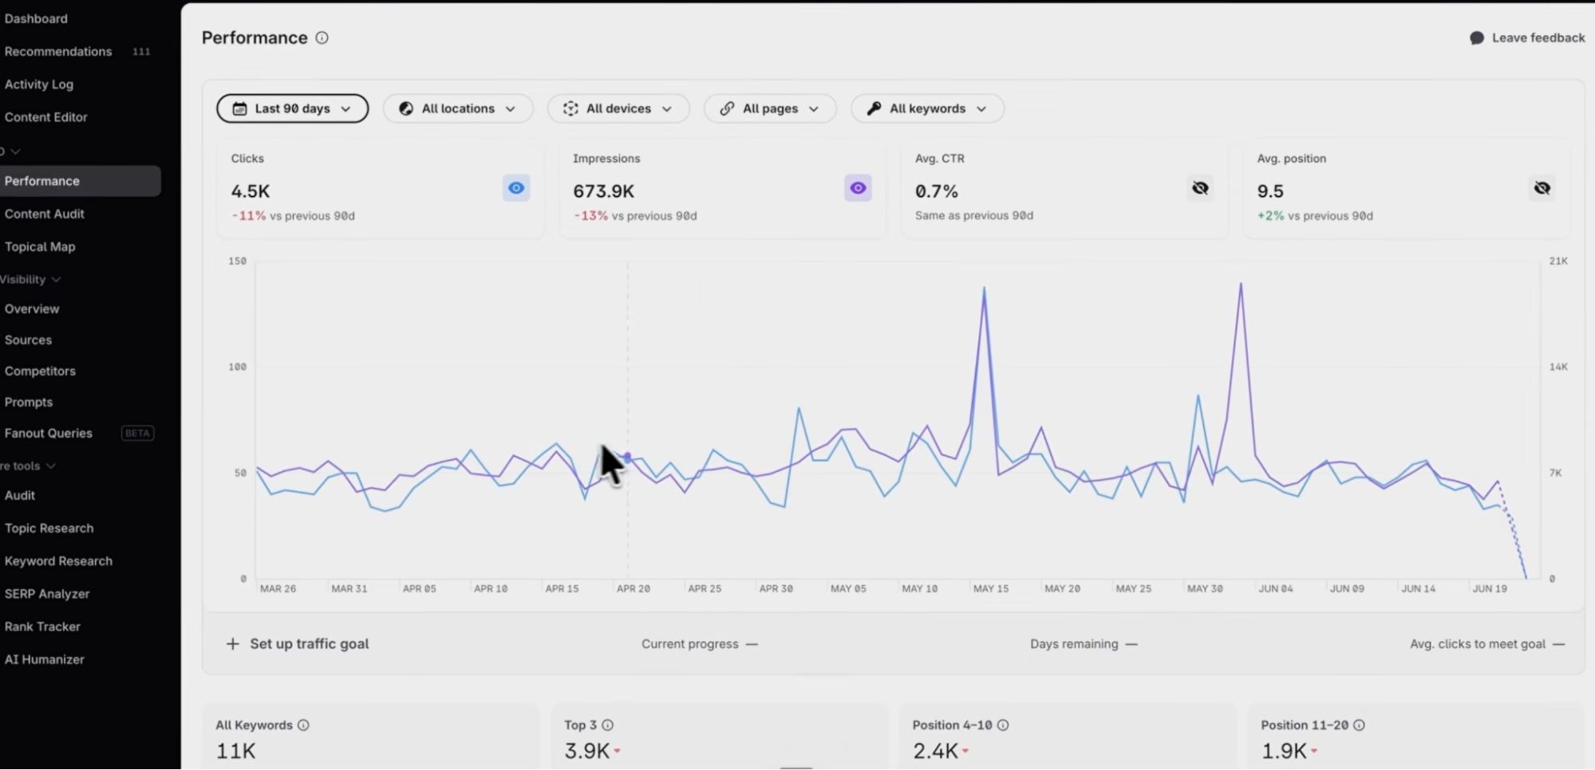The height and width of the screenshot is (770, 1595).
Task: Open Content Audit in the sidebar
Action: point(45,214)
